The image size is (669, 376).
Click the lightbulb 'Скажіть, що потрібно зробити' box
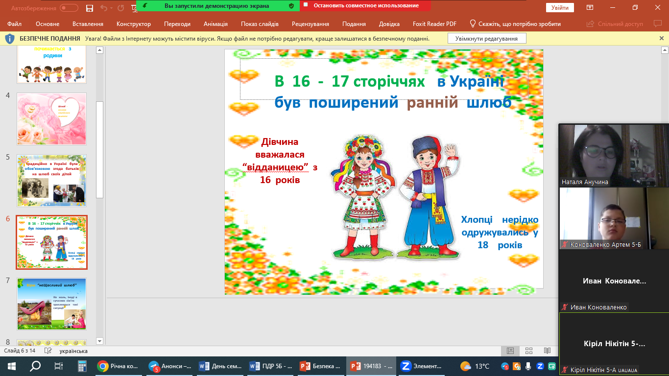[515, 24]
